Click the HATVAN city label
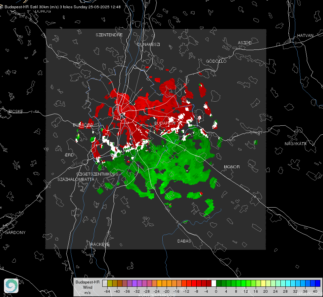The height and width of the screenshot is (297, 323). pos(305,35)
